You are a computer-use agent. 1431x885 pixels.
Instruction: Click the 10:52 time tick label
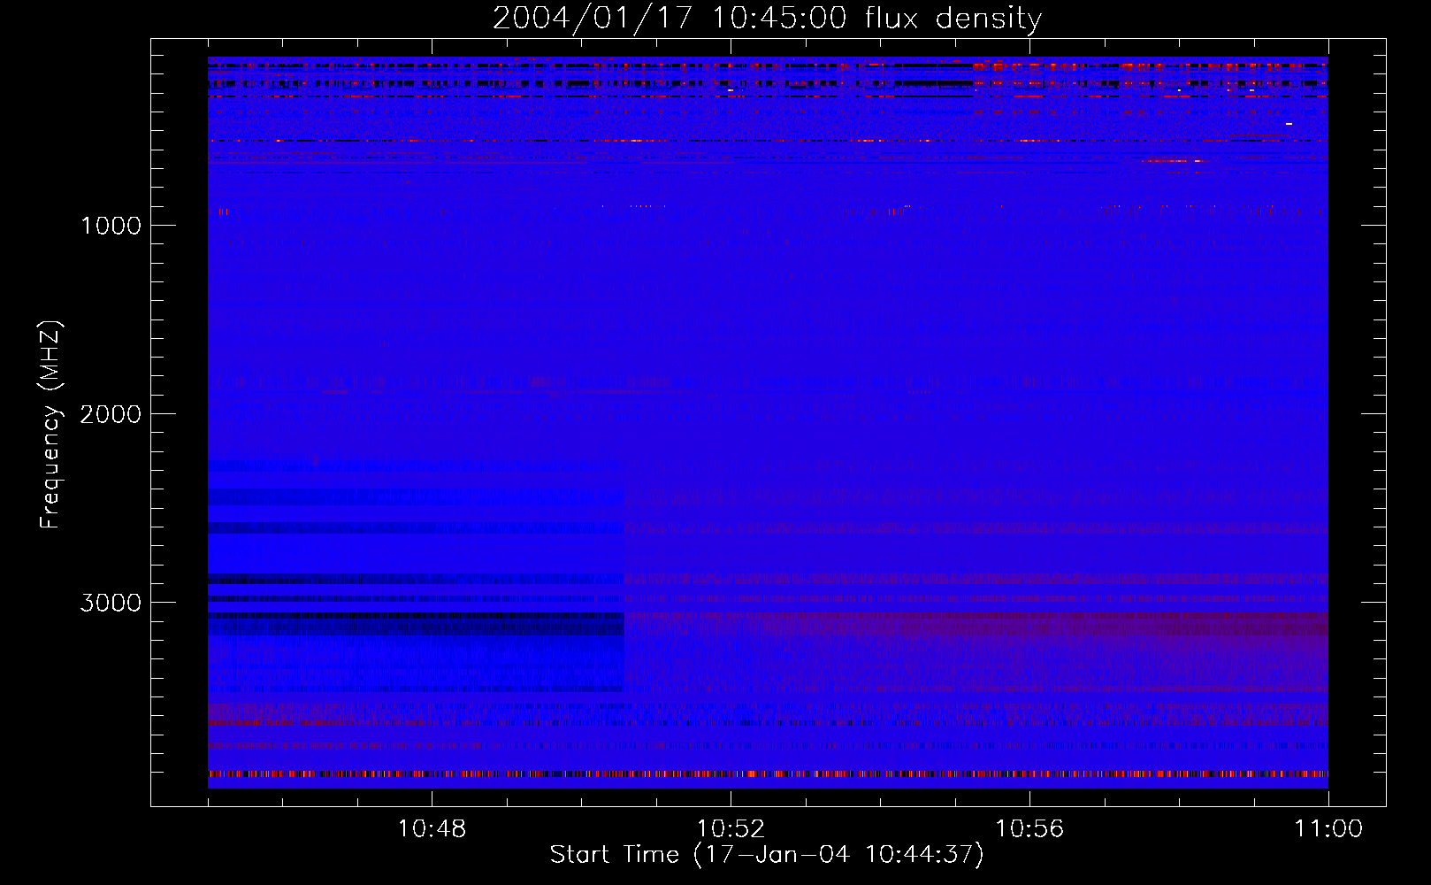point(731,829)
